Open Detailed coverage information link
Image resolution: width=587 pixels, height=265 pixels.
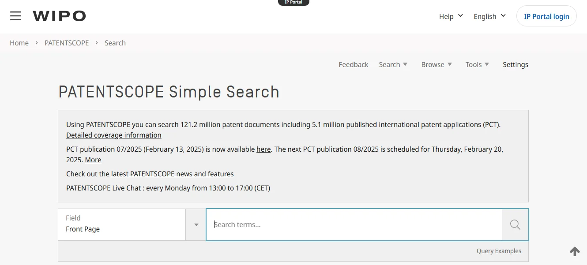coord(114,135)
